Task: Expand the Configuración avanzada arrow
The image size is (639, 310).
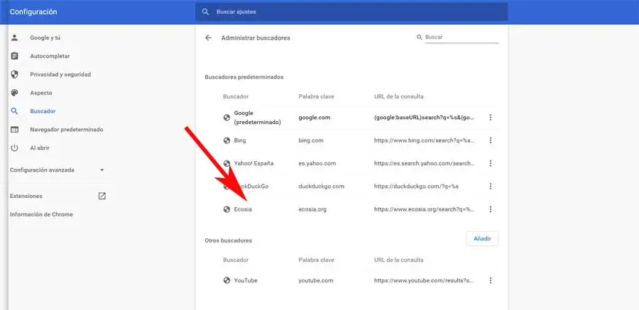Action: (102, 170)
